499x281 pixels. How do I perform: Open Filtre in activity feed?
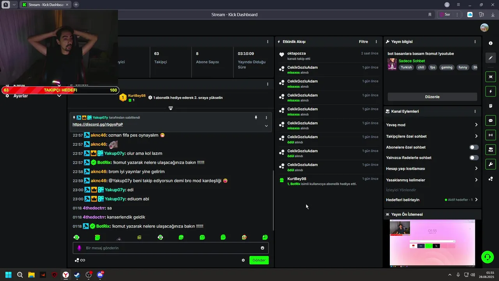pos(363,42)
